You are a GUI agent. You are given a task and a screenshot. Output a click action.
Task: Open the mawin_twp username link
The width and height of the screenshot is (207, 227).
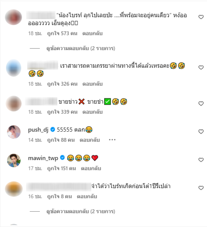click(43, 158)
